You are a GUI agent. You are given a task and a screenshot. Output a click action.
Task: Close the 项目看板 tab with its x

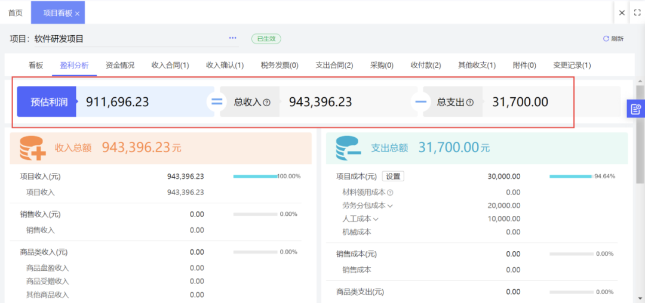point(77,14)
